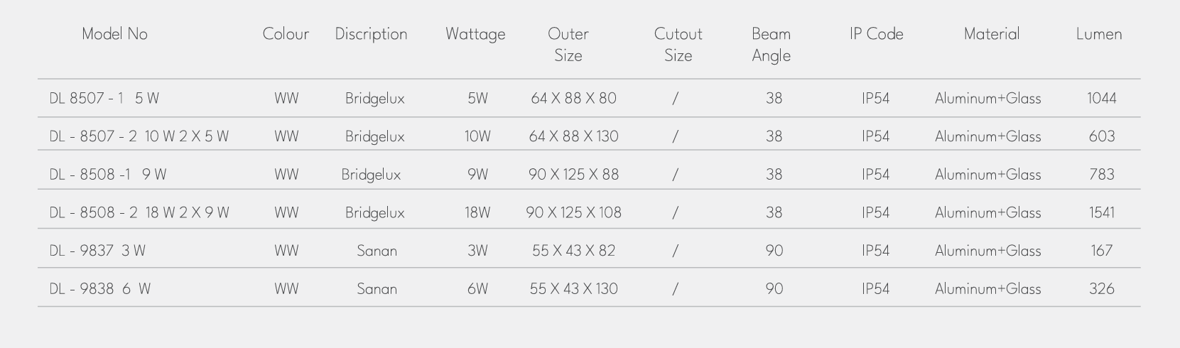Select the Colour column header
This screenshot has height=348, width=1180.
click(286, 34)
